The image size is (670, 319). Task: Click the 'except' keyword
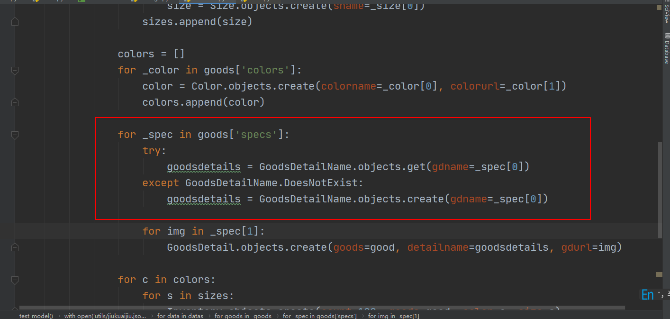[161, 183]
